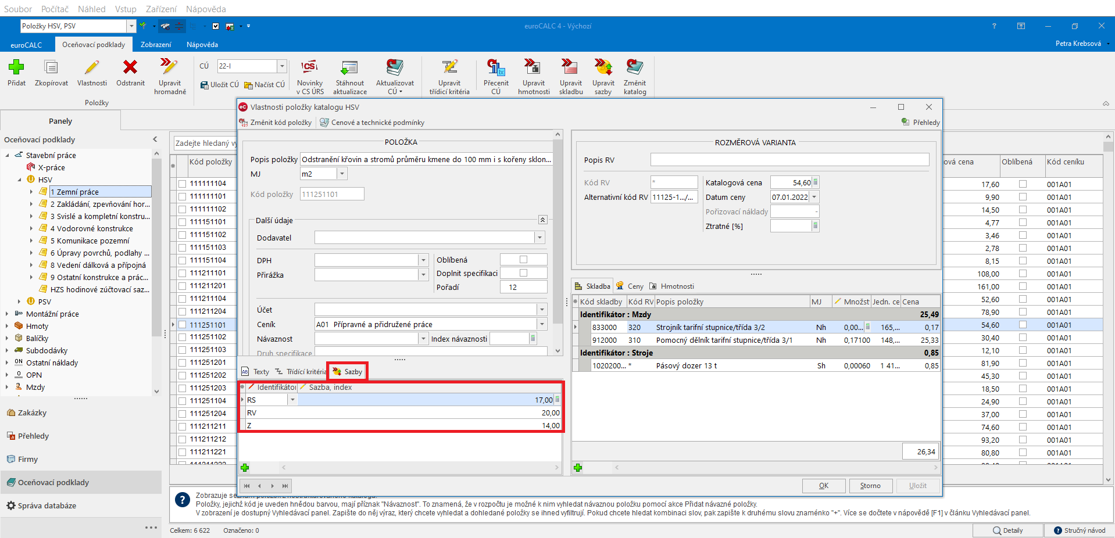
Task: Open calculator next to Katalogová cena
Action: tap(816, 182)
